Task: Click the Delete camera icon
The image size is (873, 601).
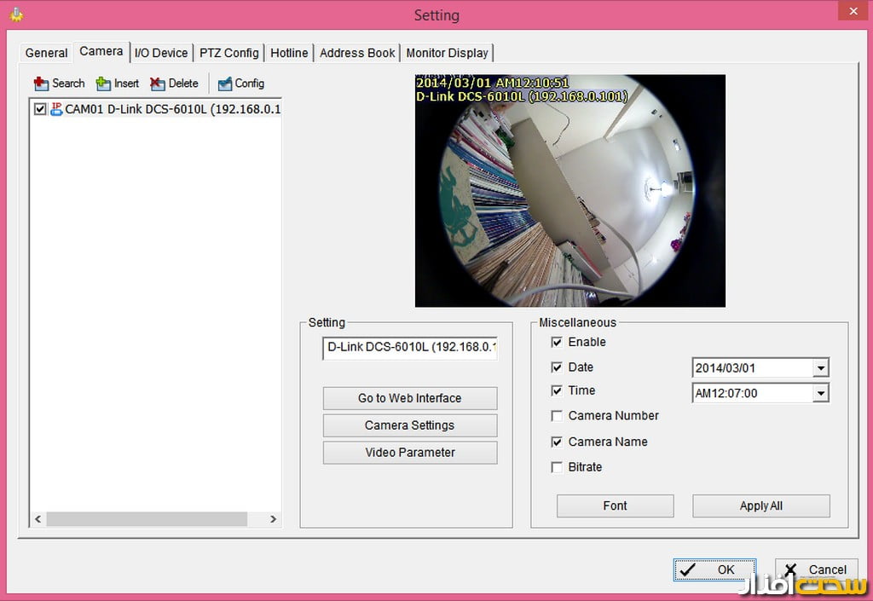Action: tap(158, 84)
